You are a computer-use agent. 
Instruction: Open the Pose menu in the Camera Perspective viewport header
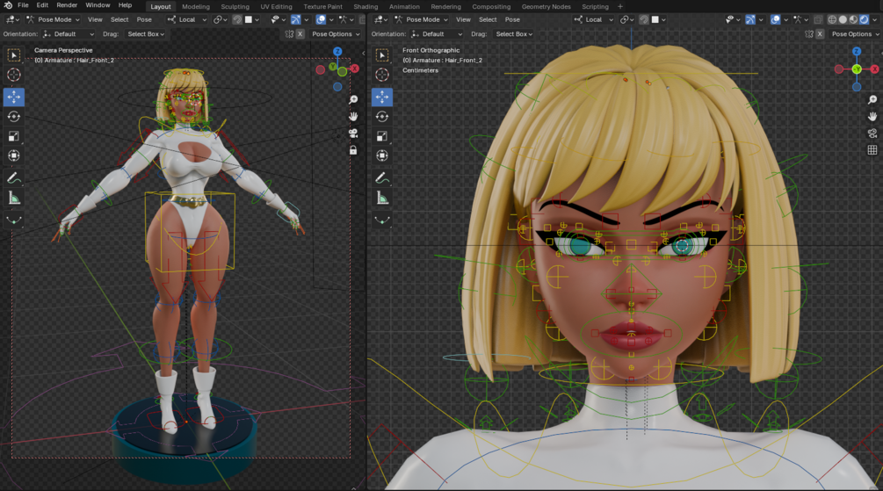click(x=144, y=19)
